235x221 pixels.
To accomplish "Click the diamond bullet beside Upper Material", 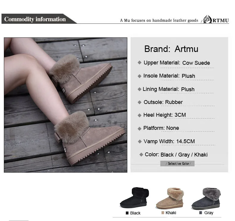I will (x=140, y=63).
